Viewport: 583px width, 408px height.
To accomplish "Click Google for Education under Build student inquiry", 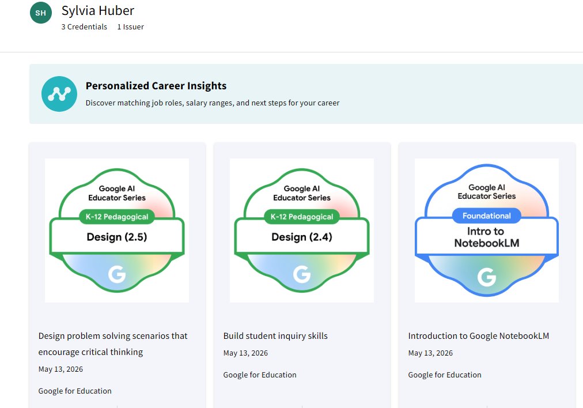I will tap(259, 375).
